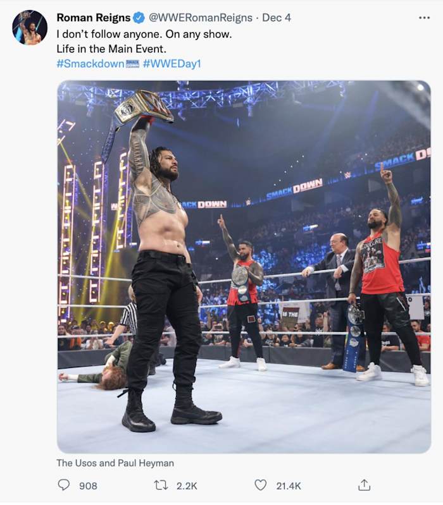Click the tweet text about Main Event
Viewport: 443px width, 505px height.
pyautogui.click(x=111, y=49)
